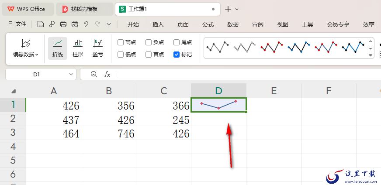Choose the black line blue marker sparkline style
381x185 pixels.
pos(298,47)
